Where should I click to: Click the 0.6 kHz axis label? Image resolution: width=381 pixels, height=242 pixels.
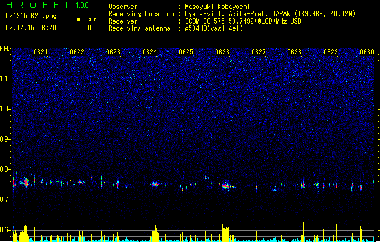[x=5, y=230]
